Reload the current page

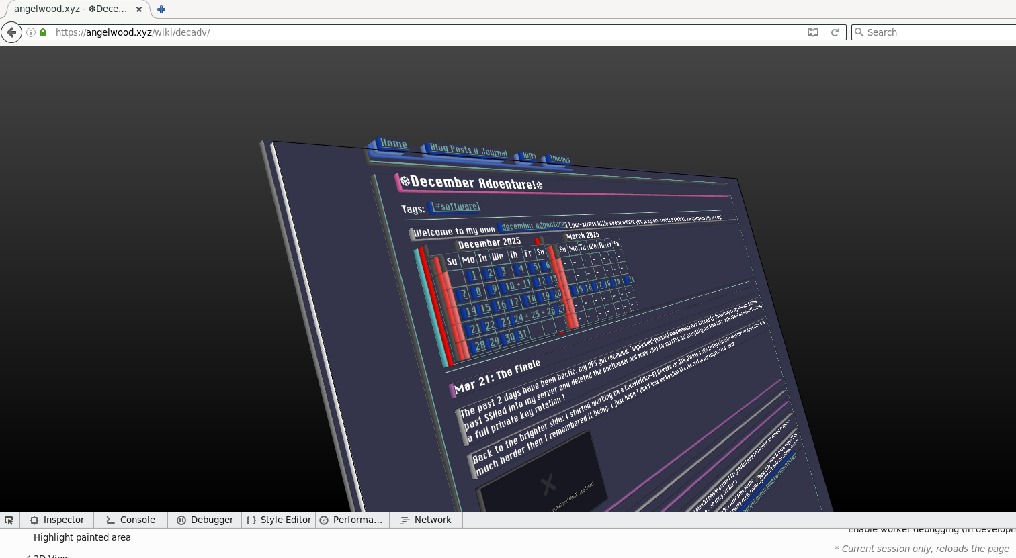pos(835,32)
